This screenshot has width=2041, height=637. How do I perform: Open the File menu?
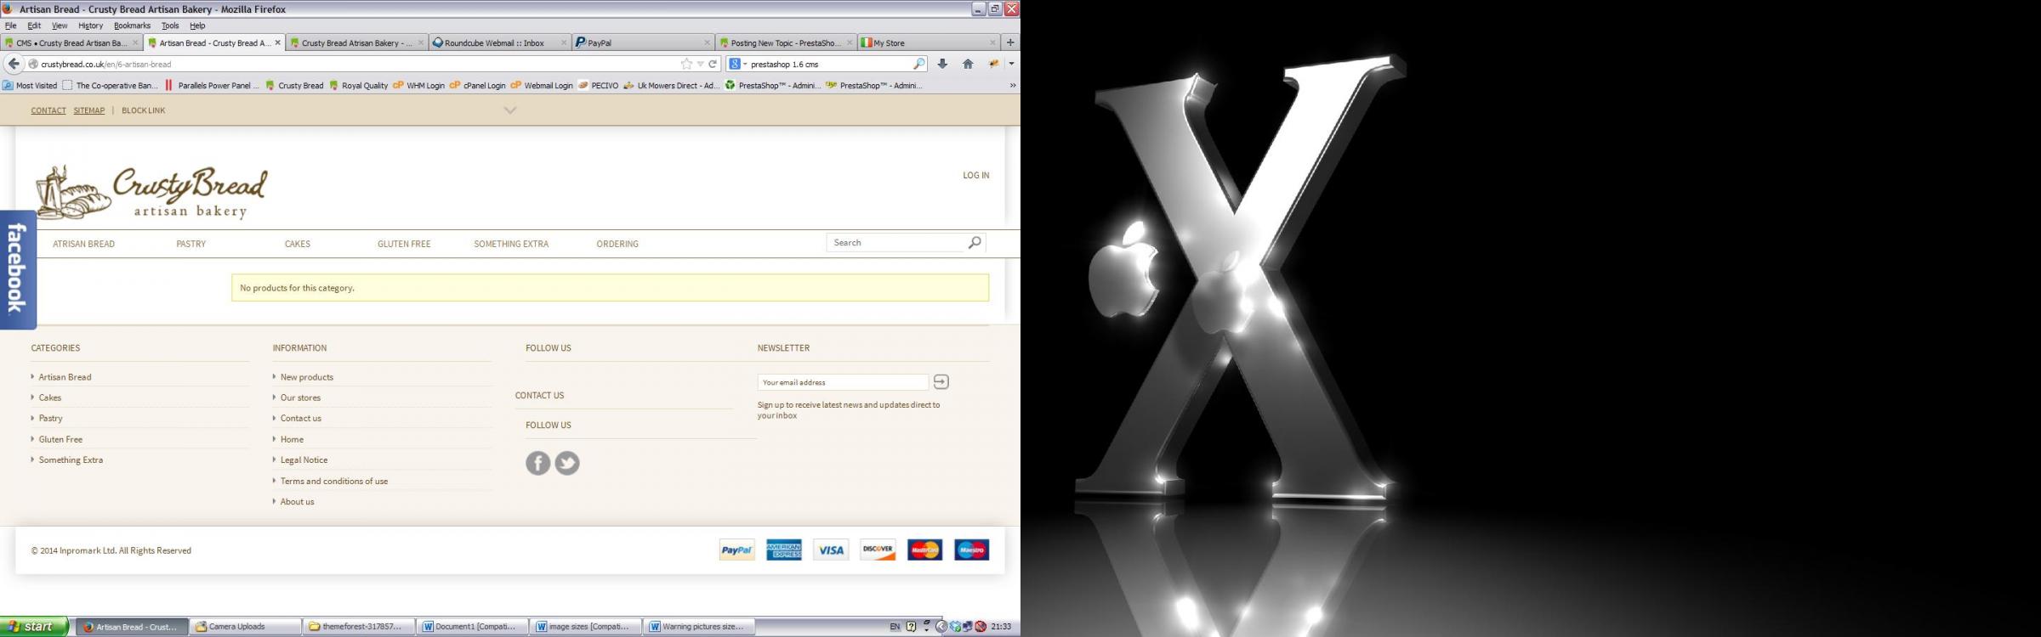pyautogui.click(x=11, y=25)
